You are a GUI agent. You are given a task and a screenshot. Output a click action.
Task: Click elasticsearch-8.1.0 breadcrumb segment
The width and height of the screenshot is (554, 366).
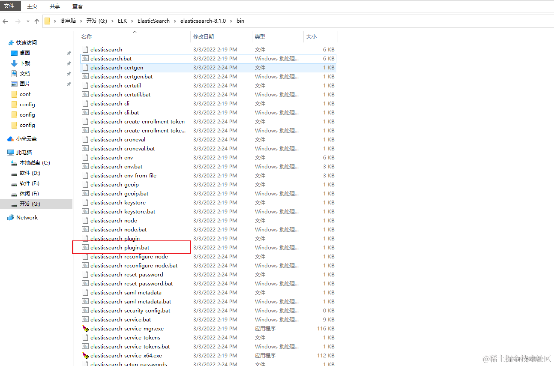(203, 21)
